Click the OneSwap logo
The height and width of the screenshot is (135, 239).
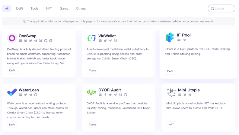(x=12, y=38)
